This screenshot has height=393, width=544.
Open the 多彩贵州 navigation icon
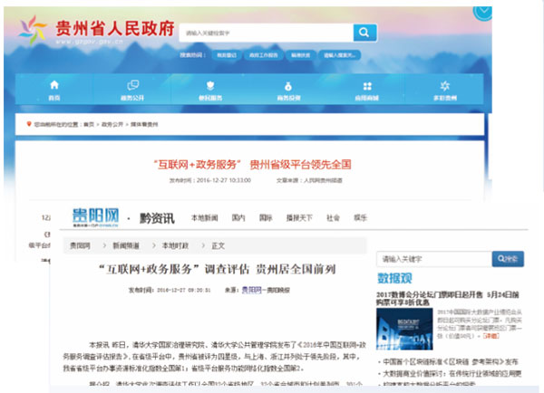point(443,89)
